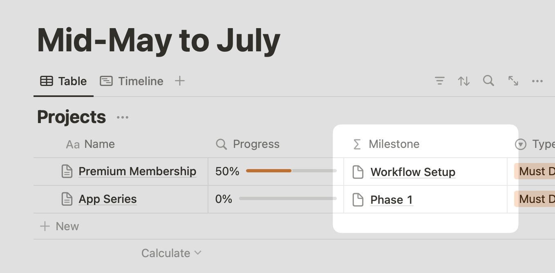
Task: Click the plus icon to add view
Action: click(180, 81)
